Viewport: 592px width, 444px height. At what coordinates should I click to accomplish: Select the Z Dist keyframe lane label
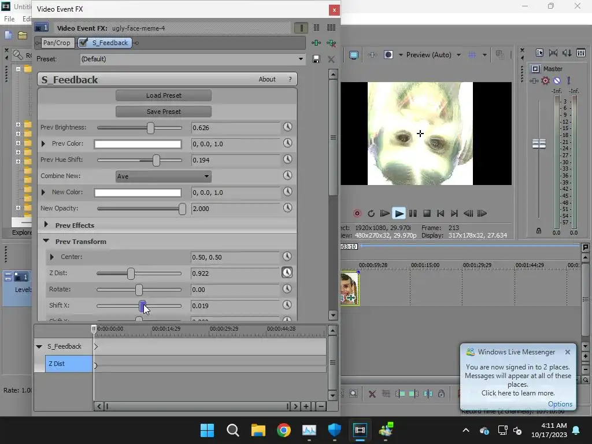69,364
